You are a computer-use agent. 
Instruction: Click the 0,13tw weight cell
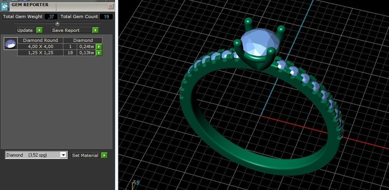pyautogui.click(x=87, y=53)
